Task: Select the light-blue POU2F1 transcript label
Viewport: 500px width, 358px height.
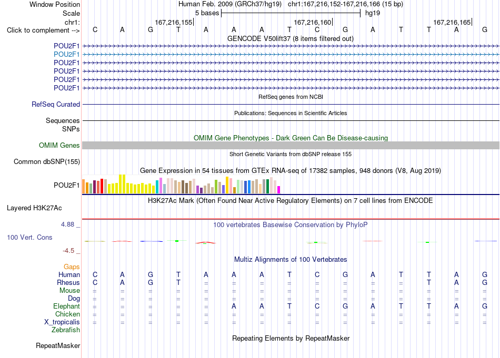Action: click(x=66, y=55)
